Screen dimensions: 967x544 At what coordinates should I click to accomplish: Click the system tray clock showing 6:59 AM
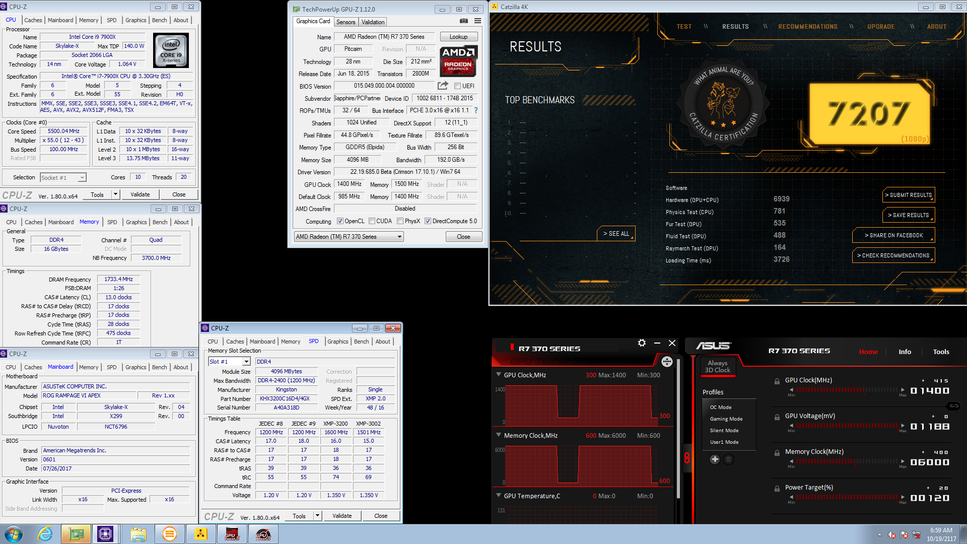pyautogui.click(x=941, y=530)
